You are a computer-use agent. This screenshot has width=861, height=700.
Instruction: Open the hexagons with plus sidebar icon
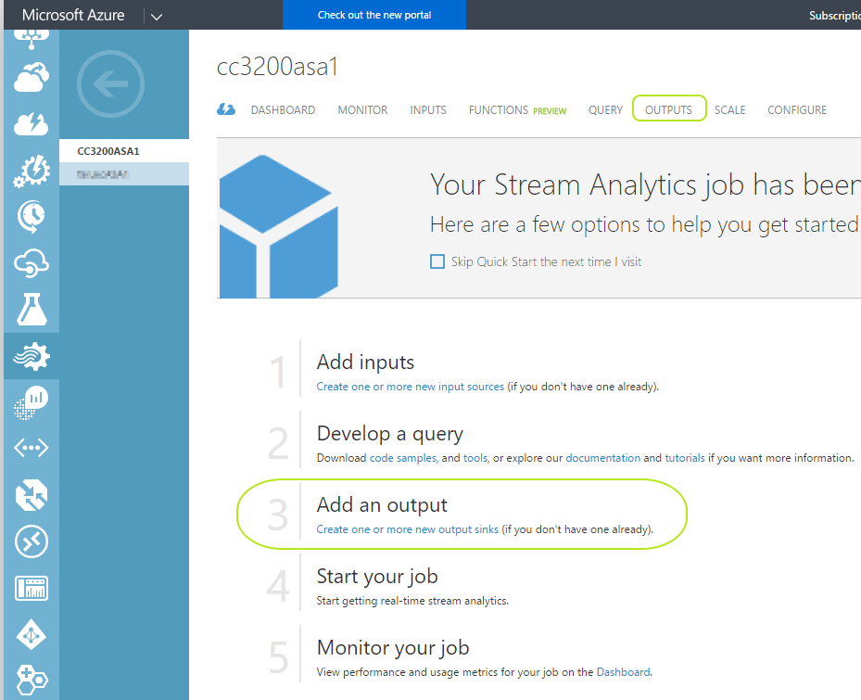[32, 680]
